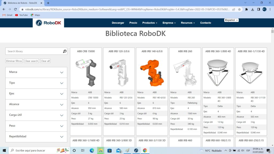The image size is (274, 154).
Task: Open the Descargar page link
Action: click(118, 23)
